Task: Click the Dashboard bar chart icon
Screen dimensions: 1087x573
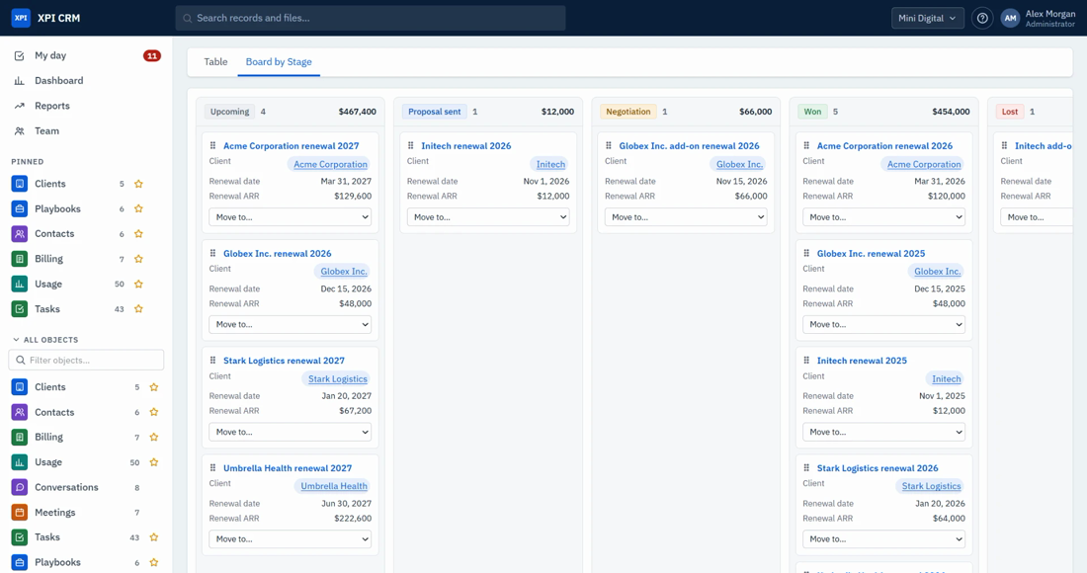Action: (x=20, y=80)
